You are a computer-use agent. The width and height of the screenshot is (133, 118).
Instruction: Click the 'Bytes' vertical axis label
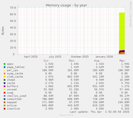pyautogui.click(x=3, y=31)
